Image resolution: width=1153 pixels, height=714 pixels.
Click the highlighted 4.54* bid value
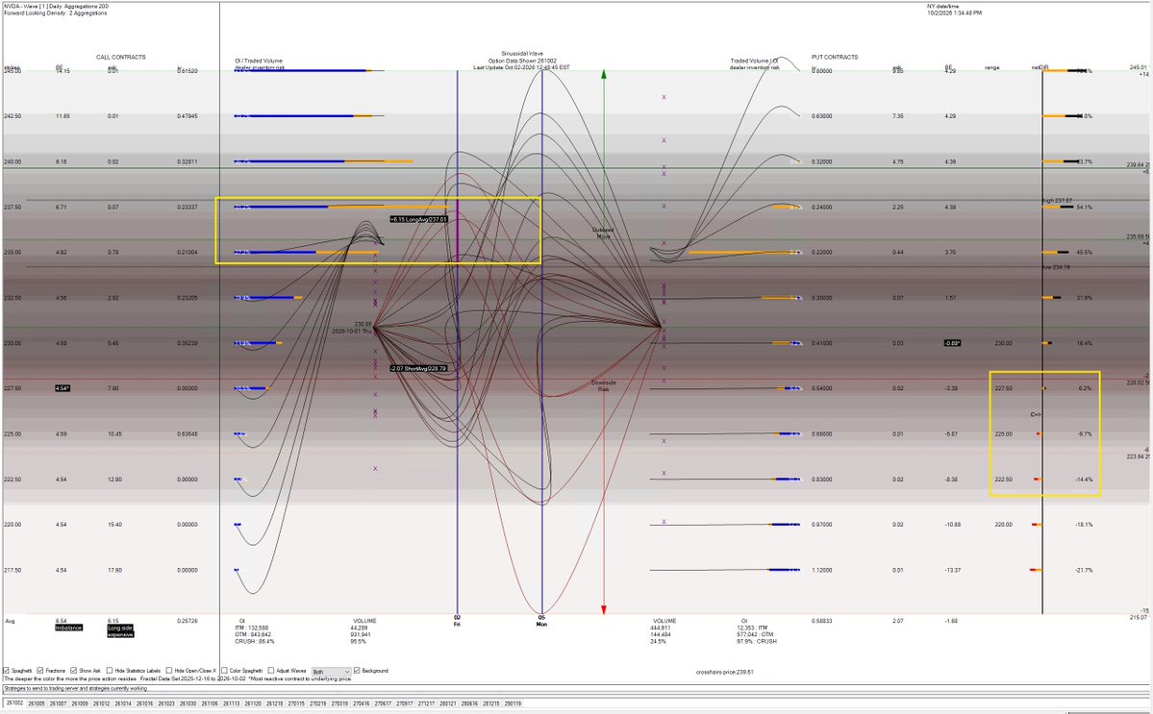coord(63,388)
